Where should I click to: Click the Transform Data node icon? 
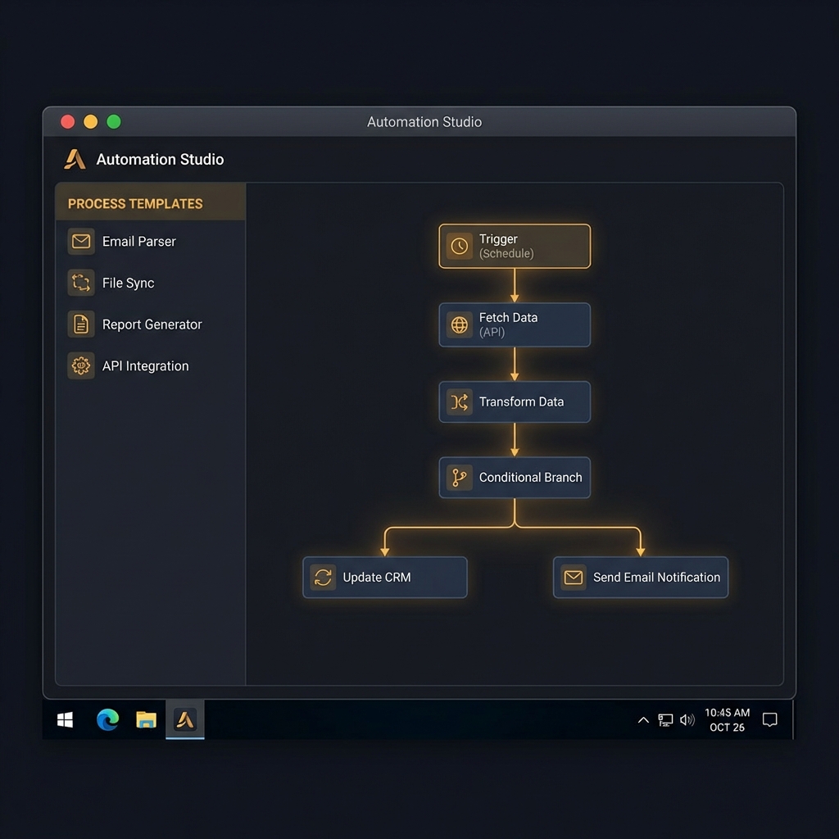pyautogui.click(x=459, y=401)
